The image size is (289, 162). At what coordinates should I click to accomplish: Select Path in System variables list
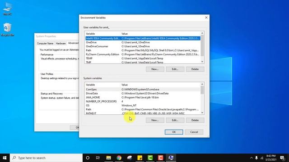click(x=143, y=109)
